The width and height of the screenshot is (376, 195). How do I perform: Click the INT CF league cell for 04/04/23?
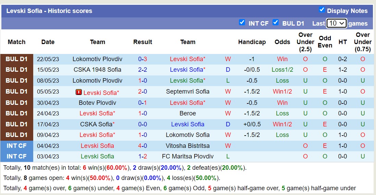(x=16, y=146)
